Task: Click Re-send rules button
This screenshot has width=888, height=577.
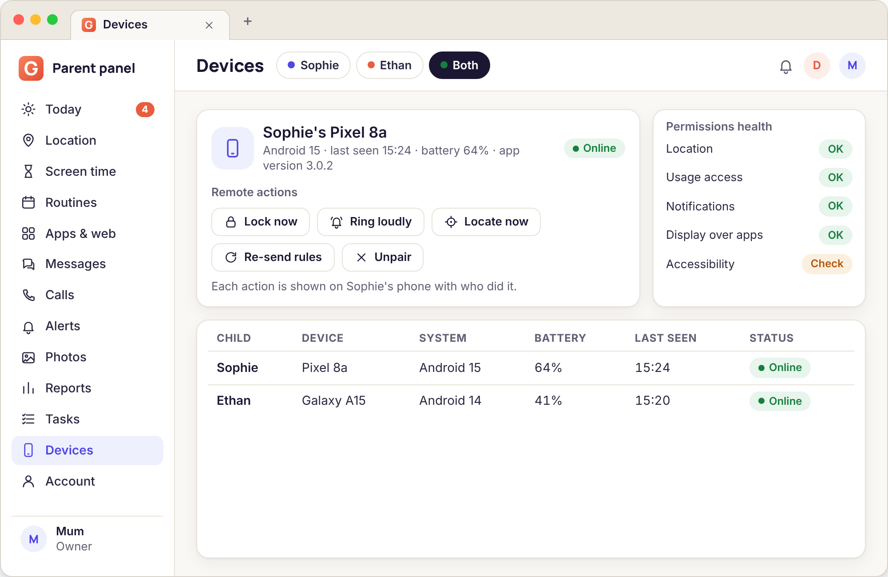Action: coord(273,257)
